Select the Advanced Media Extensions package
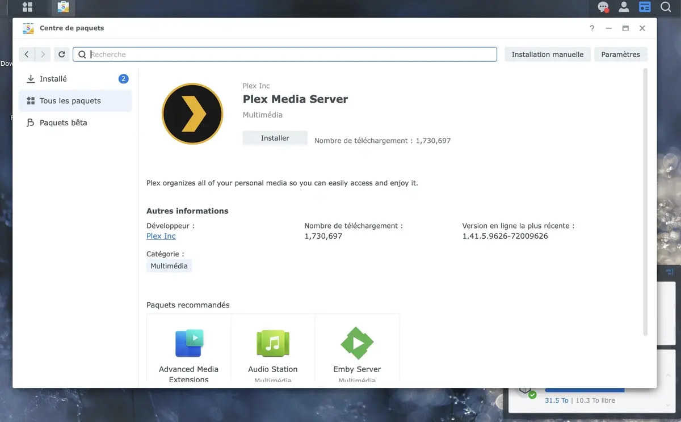 click(188, 343)
